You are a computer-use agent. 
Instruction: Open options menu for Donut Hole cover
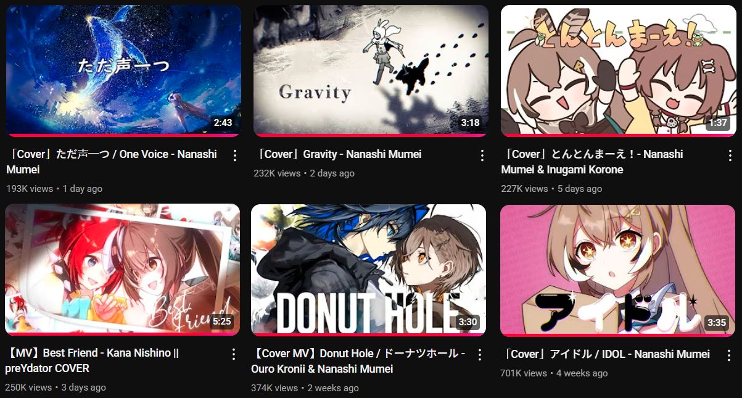pos(480,355)
